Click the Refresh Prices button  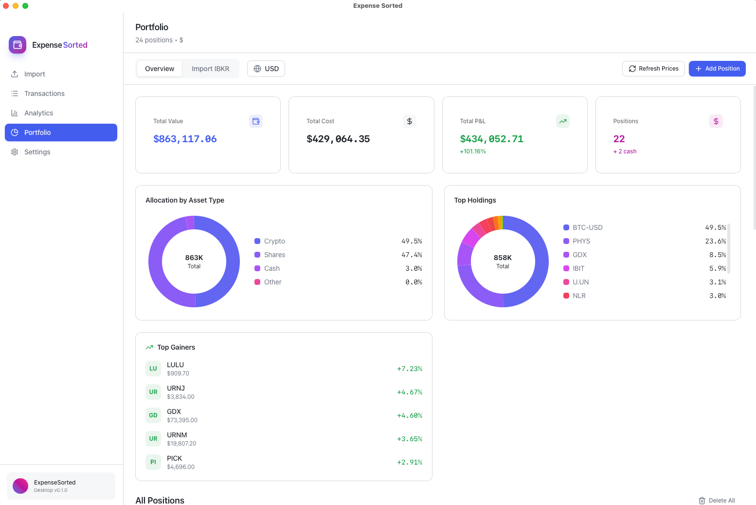653,69
